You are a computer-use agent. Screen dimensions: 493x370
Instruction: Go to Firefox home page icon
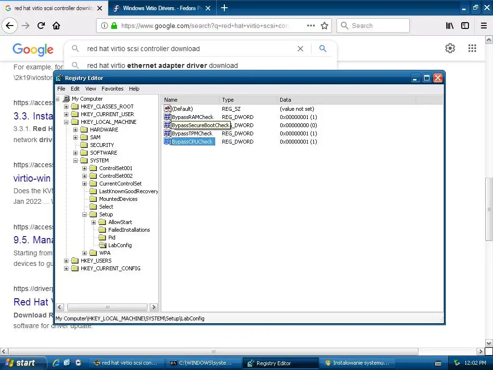[x=56, y=26]
